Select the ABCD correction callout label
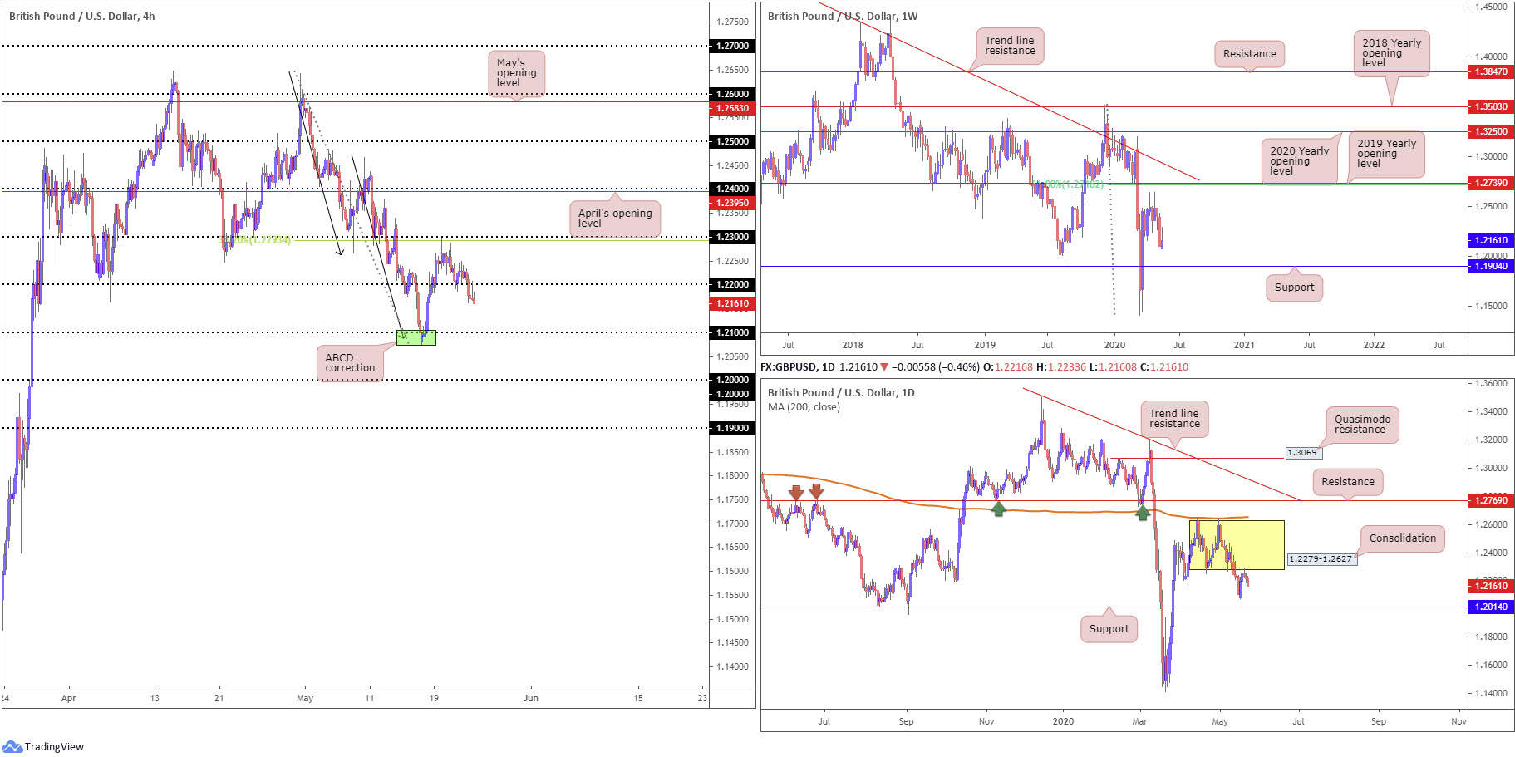This screenshot has height=757, width=1515. click(x=350, y=363)
